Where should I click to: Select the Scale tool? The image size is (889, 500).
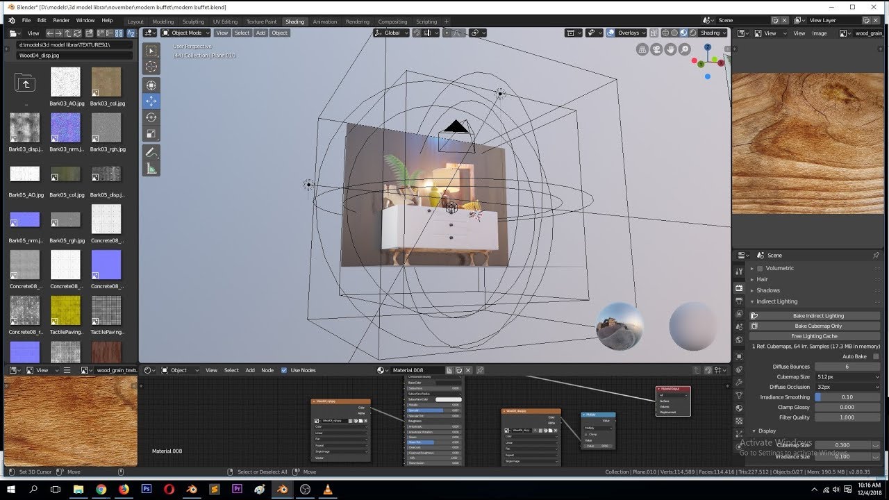(151, 133)
